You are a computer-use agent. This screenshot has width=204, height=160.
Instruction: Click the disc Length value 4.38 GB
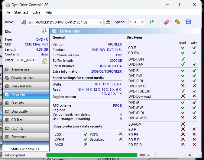pyautogui.click(x=42, y=49)
